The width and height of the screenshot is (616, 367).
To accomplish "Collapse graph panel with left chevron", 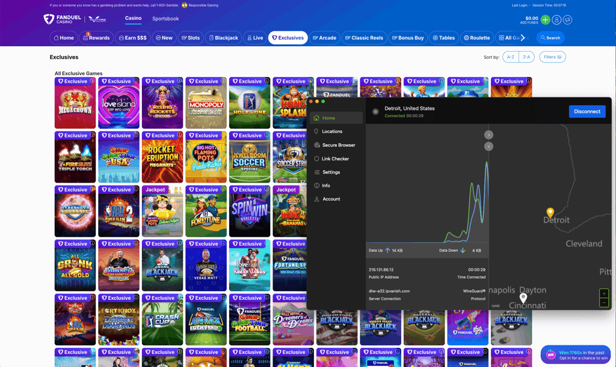I will point(488,146).
